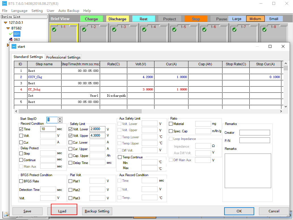
Task: Collapse the BTS82 tree node
Action: tap(8, 28)
